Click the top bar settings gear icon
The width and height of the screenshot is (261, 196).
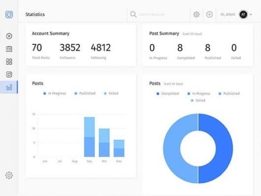[196, 14]
